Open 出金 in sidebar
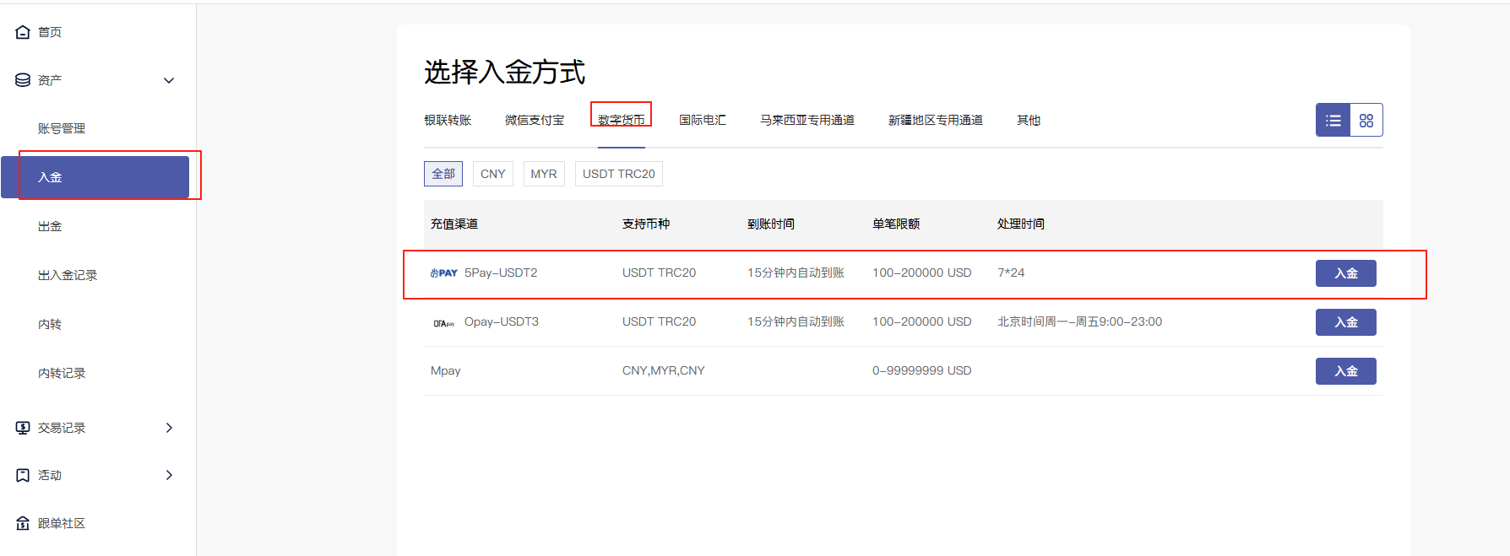This screenshot has width=1510, height=556. (50, 226)
